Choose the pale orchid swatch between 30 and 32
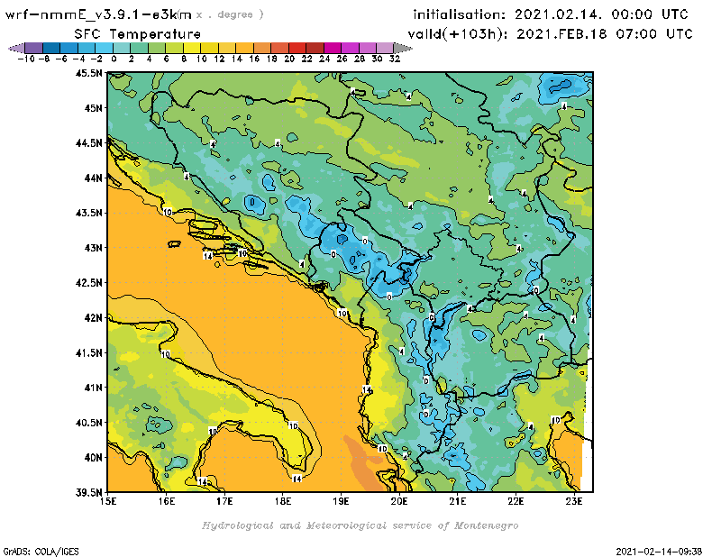Viewport: 721px width, 557px height. click(x=385, y=48)
